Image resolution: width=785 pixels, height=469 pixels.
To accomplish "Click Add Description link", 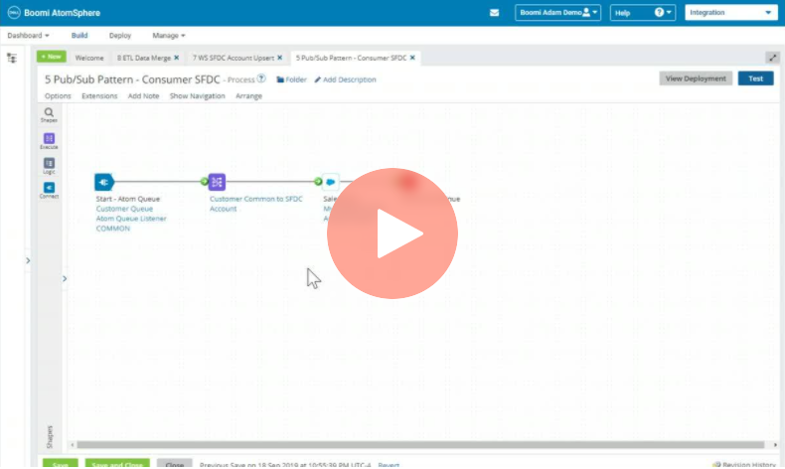I will (x=345, y=79).
